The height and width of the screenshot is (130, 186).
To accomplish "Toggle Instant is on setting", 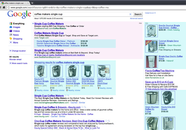I will point(150,13).
